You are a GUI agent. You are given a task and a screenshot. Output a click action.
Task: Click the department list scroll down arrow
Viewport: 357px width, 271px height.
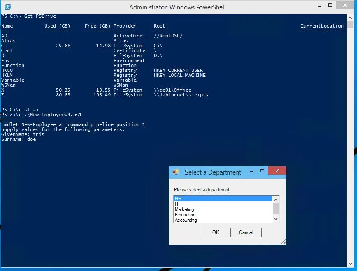276,219
